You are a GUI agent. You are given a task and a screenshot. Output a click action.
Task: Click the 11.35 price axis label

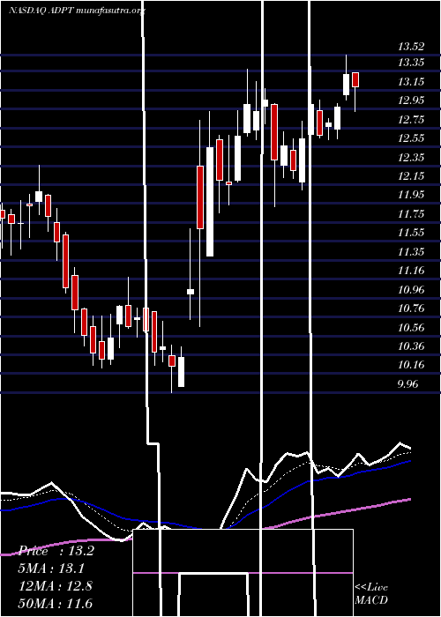pyautogui.click(x=411, y=251)
